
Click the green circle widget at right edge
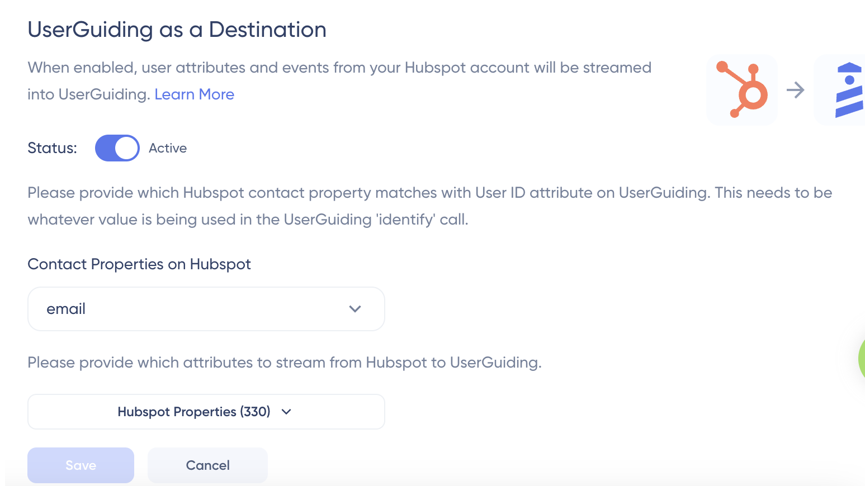[x=862, y=358]
